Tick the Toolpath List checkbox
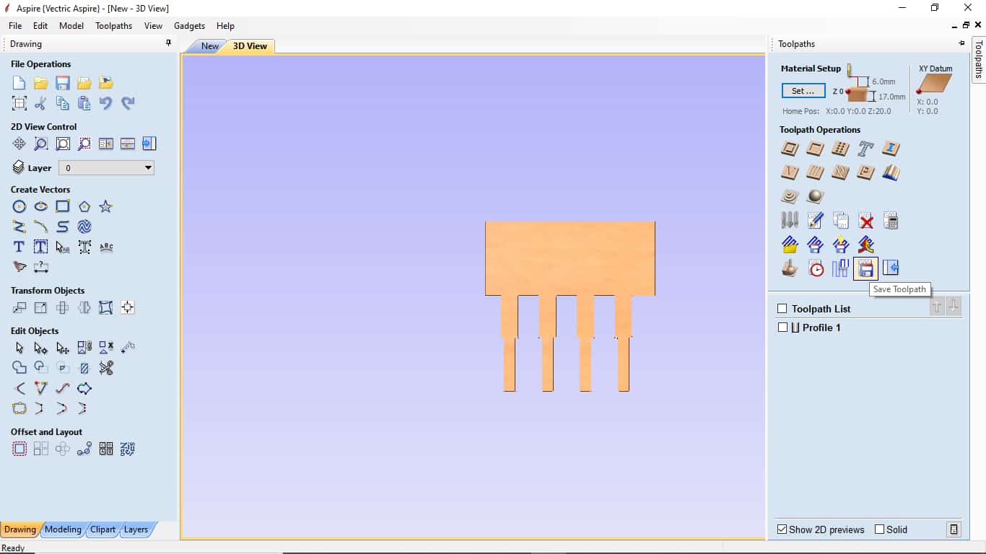Image resolution: width=986 pixels, height=554 pixels. (782, 309)
